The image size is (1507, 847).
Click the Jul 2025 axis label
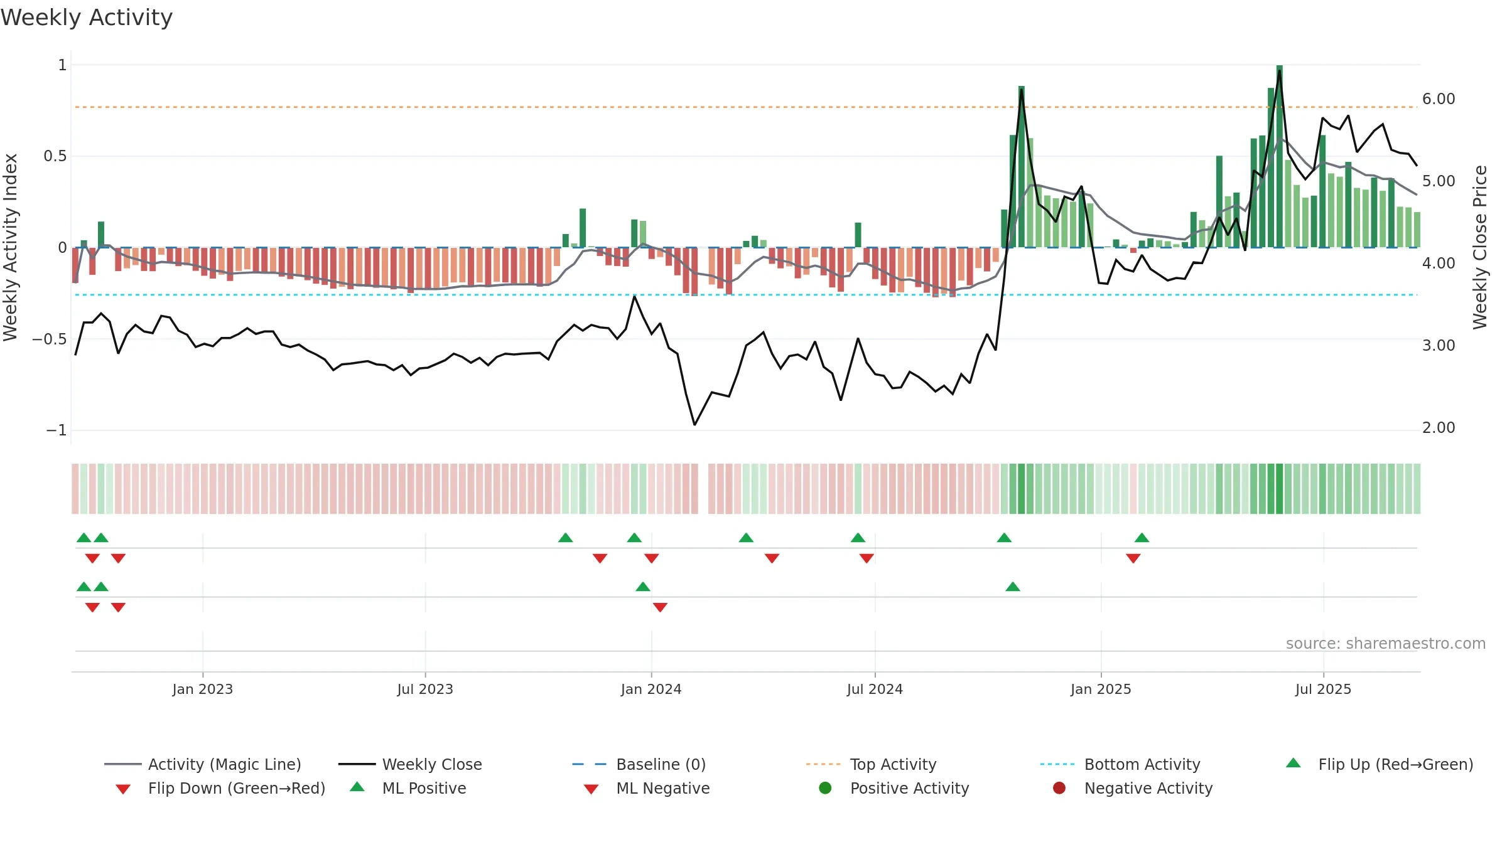tap(1323, 689)
